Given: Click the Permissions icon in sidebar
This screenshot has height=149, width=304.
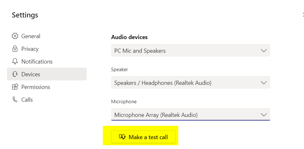Looking at the screenshot, I should pyautogui.click(x=15, y=87).
